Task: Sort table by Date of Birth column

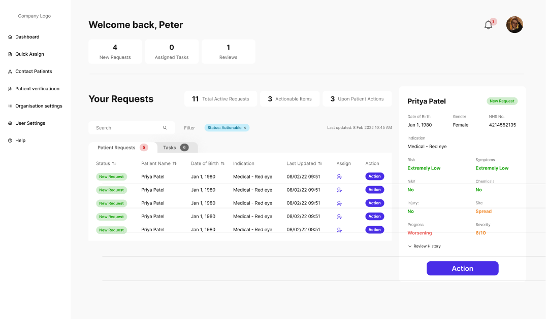Action: [x=222, y=163]
